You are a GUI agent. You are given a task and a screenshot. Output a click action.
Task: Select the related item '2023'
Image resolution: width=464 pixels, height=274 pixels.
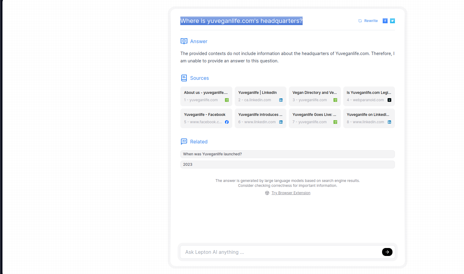[288, 165]
